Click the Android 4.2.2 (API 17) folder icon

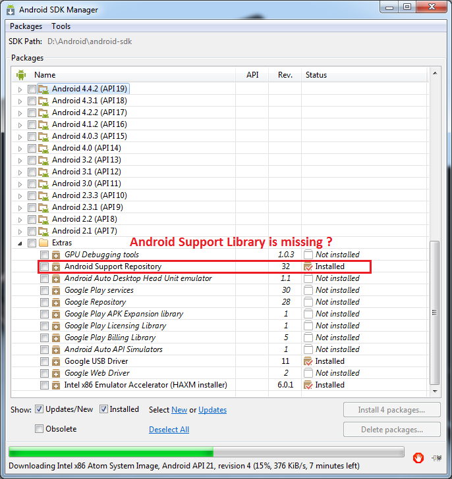pyautogui.click(x=43, y=113)
